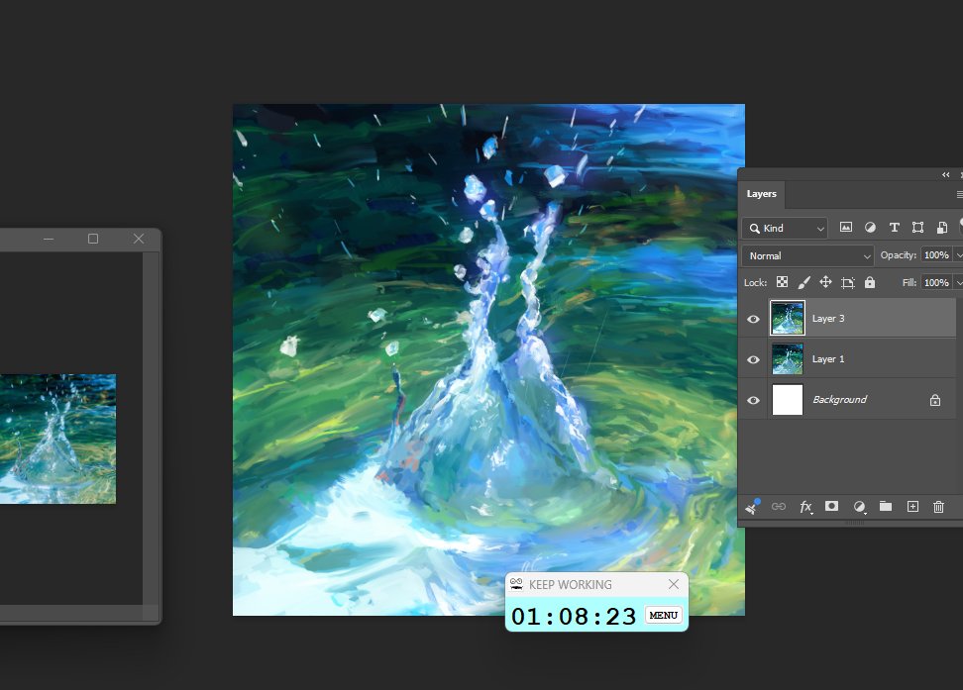Hide Layer 1 visibility

click(754, 359)
